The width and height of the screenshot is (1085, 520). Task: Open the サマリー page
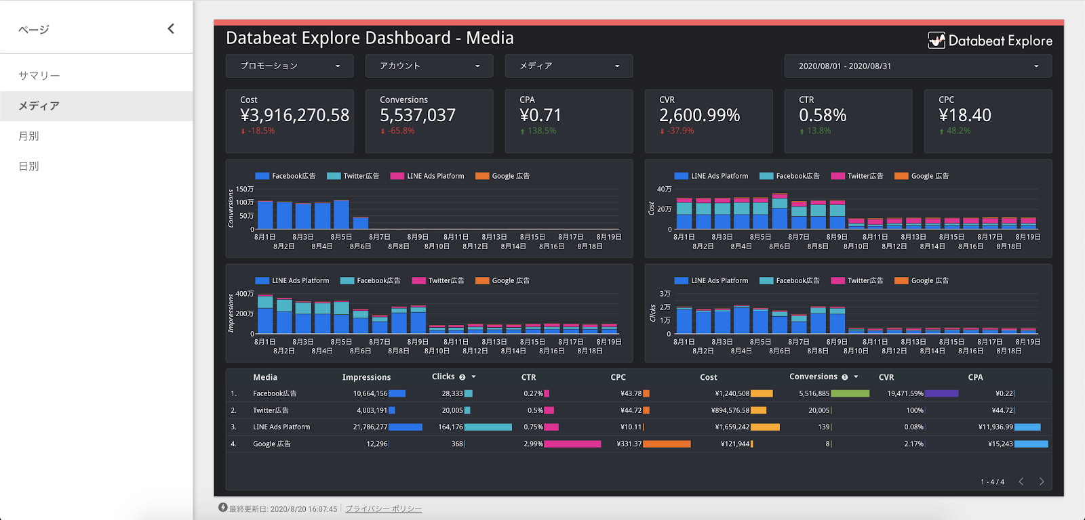click(96, 76)
